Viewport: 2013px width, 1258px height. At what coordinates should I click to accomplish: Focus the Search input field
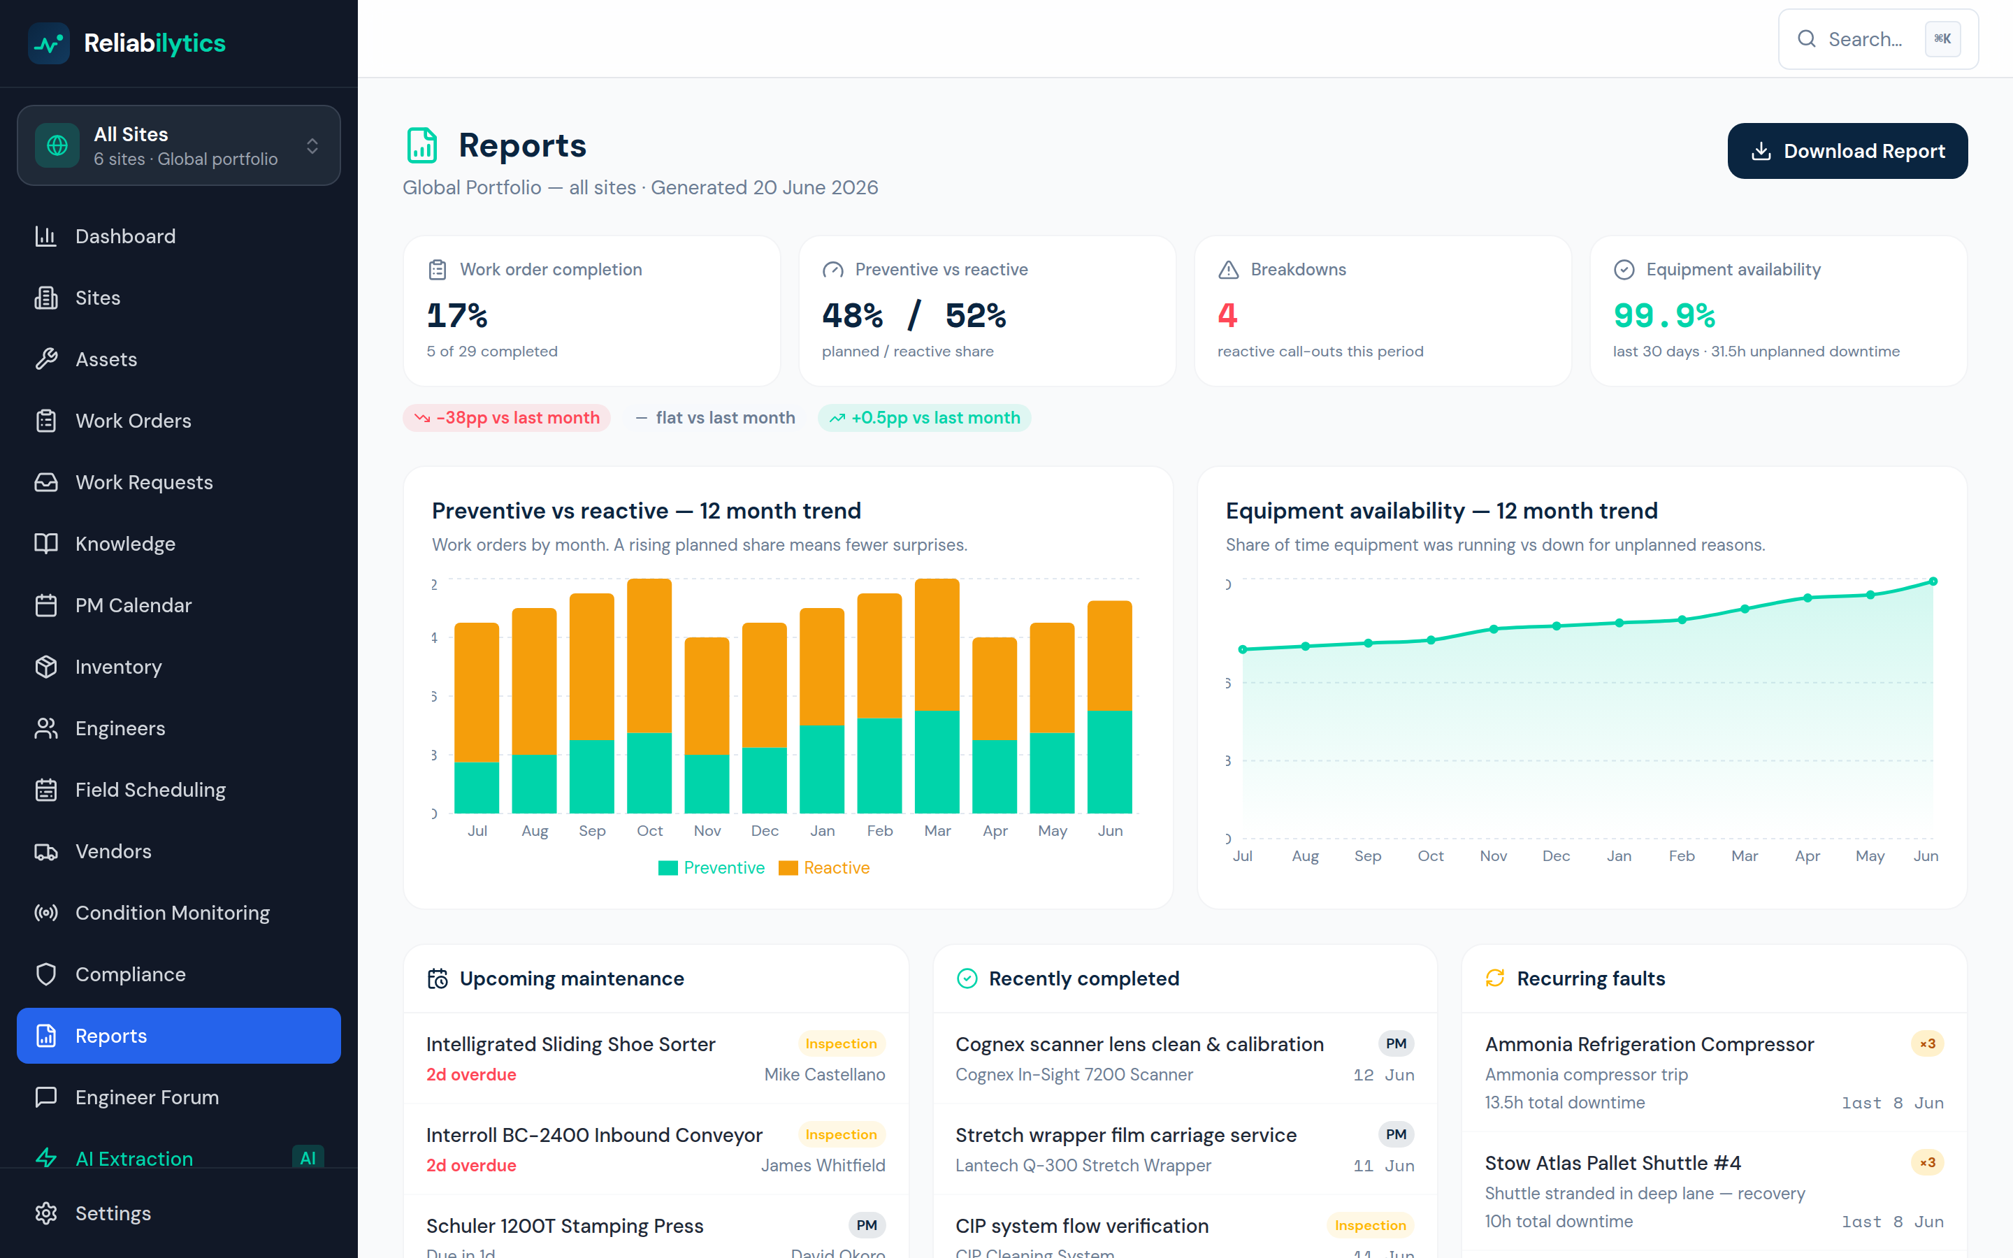1878,39
